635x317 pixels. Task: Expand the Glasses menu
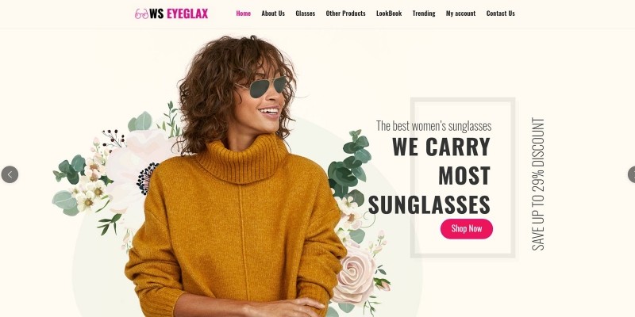click(x=306, y=13)
